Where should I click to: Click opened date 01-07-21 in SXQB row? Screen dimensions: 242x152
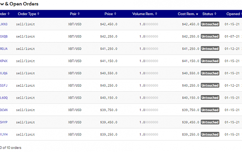point(232,36)
